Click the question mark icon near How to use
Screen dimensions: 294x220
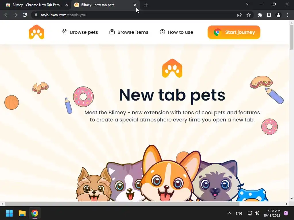(163, 32)
